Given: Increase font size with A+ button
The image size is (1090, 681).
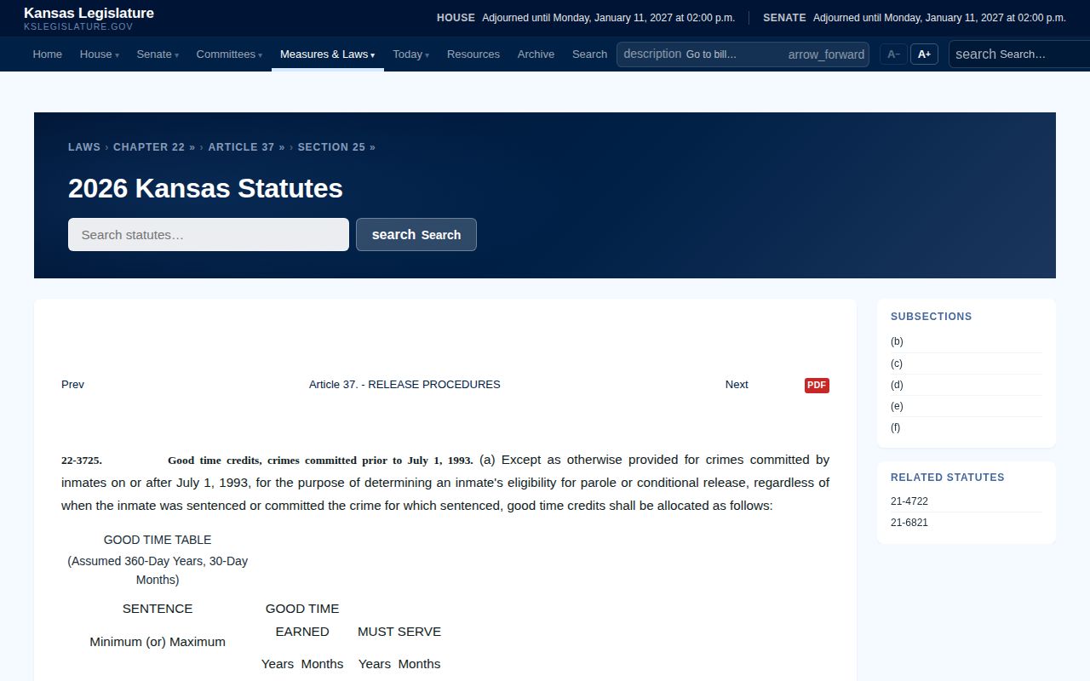Looking at the screenshot, I should [924, 54].
